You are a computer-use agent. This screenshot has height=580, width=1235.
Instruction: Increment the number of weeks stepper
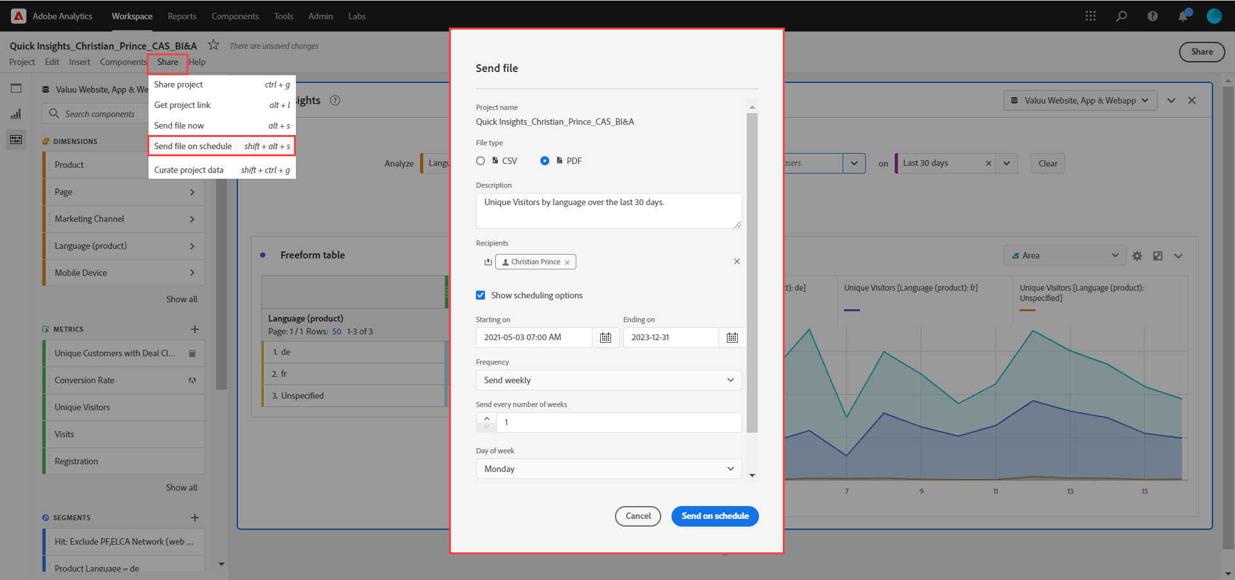[487, 419]
